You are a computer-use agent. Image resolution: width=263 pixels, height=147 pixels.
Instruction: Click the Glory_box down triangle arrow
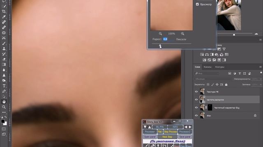(145, 127)
